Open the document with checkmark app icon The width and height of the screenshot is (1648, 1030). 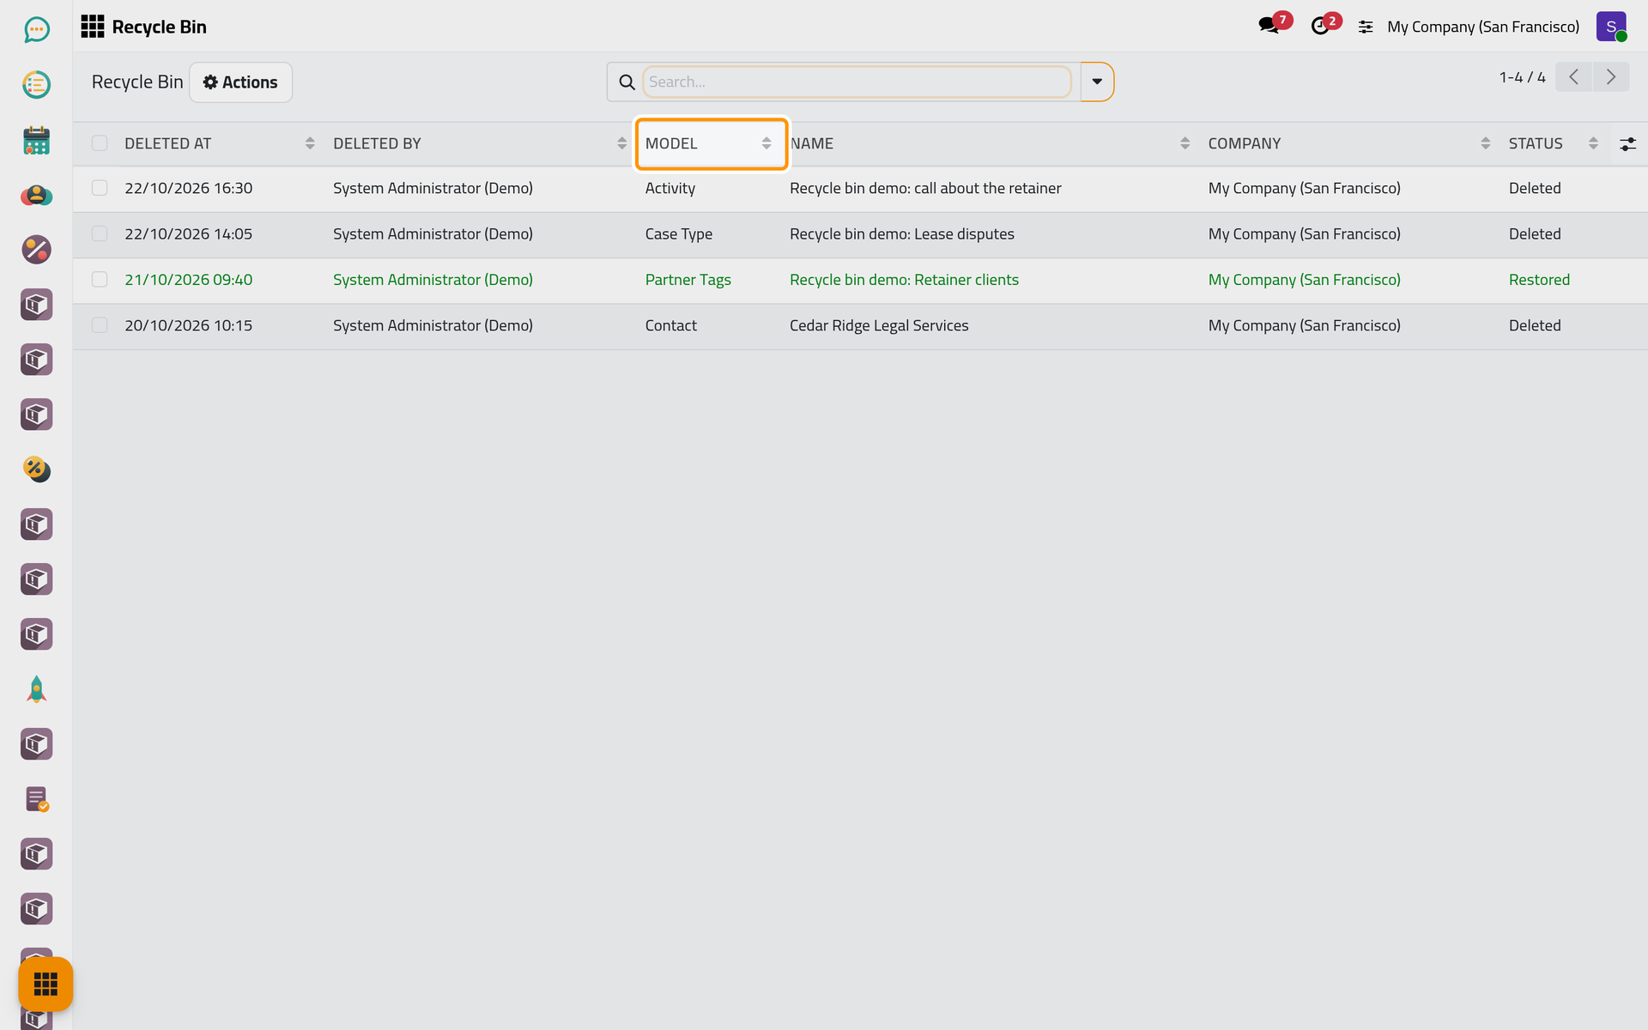pyautogui.click(x=36, y=799)
